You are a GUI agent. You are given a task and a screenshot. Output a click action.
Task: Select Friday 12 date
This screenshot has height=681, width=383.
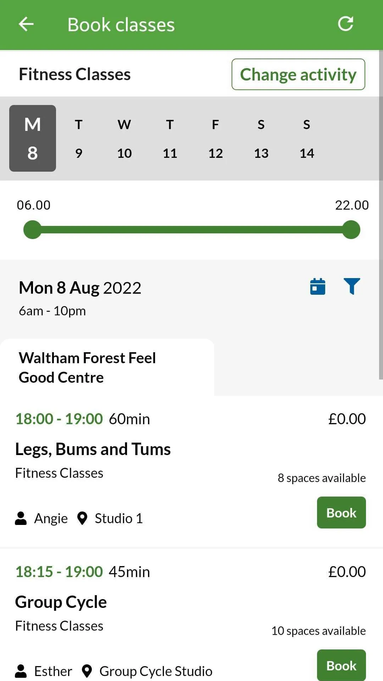point(216,138)
